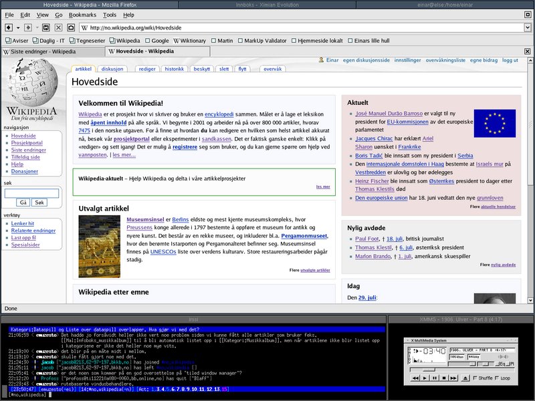Expand the URL bar dropdown arrow
This screenshot has height=401, width=535.
tap(528, 27)
